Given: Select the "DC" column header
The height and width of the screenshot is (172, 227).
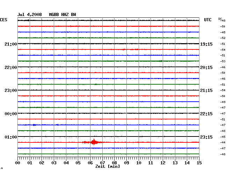Looking at the screenshot, I should pyautogui.click(x=220, y=19).
